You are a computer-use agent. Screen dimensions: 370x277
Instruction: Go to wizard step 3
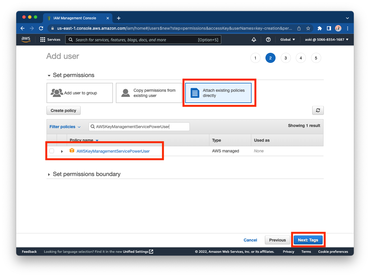286,58
